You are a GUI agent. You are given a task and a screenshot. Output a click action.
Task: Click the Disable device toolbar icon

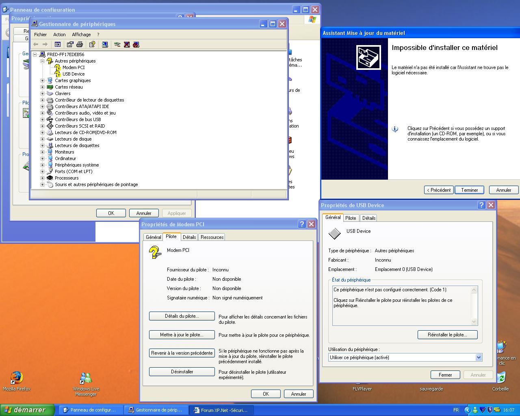(136, 44)
